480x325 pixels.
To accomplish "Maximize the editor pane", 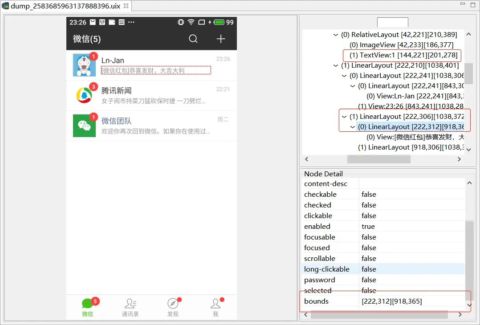I will 473,4.
